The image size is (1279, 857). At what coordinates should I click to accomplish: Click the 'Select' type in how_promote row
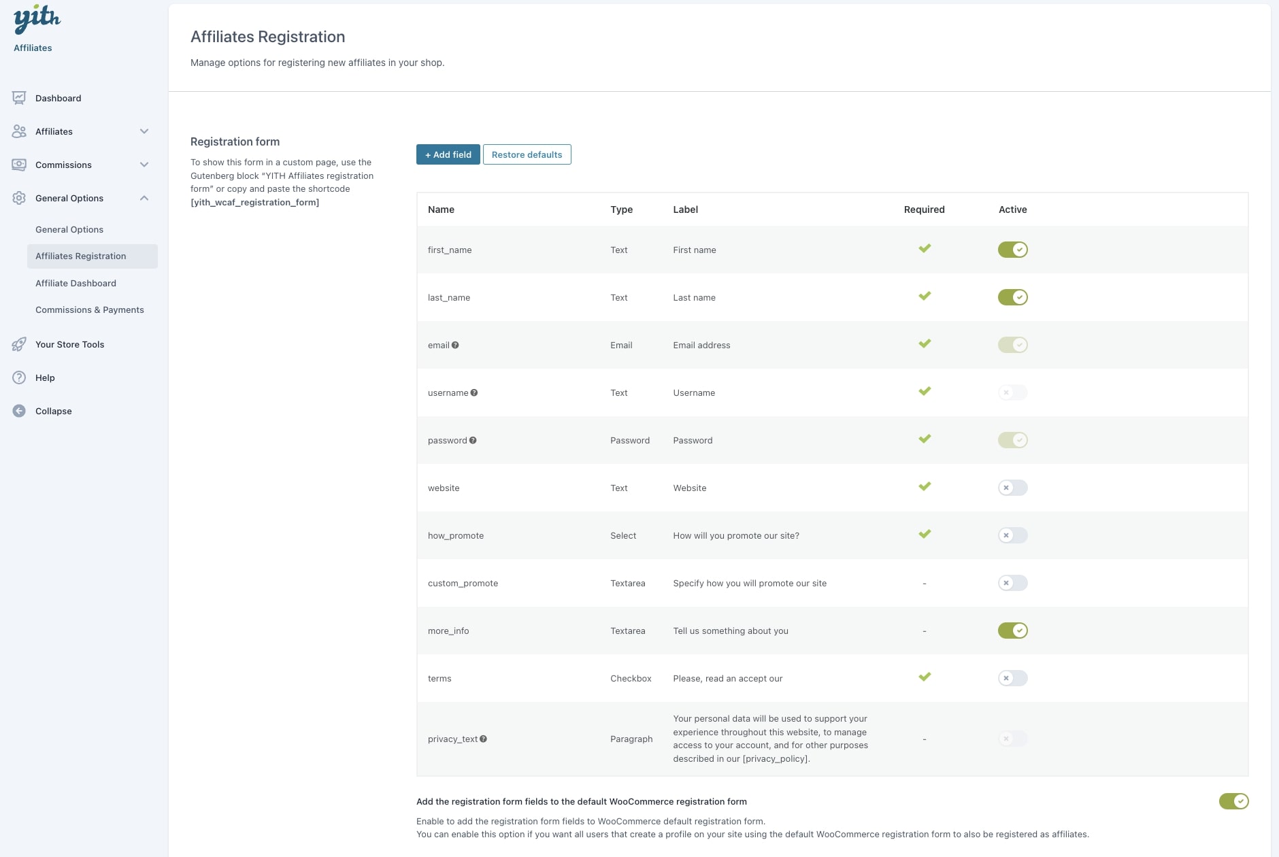(x=623, y=535)
